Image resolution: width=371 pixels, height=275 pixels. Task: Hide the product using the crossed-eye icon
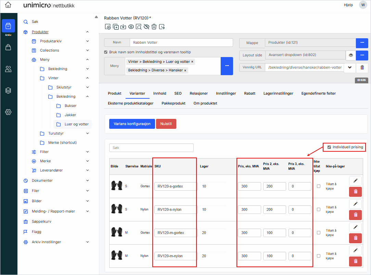click(146, 27)
